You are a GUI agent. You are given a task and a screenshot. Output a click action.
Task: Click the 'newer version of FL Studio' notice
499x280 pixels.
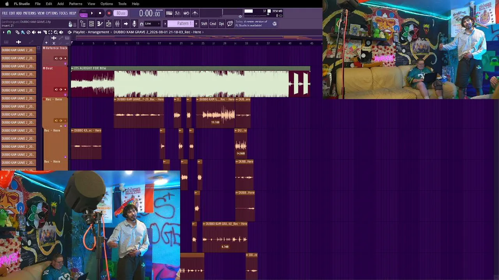coord(251,24)
